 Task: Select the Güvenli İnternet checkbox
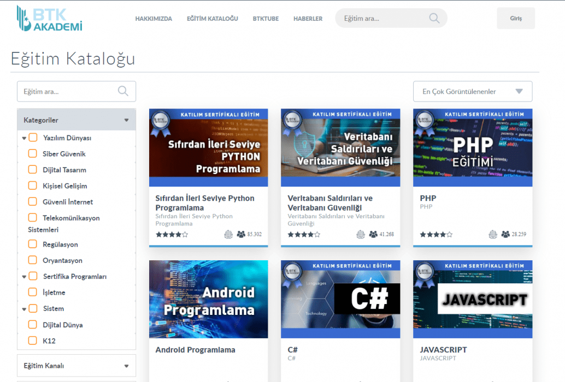point(32,201)
